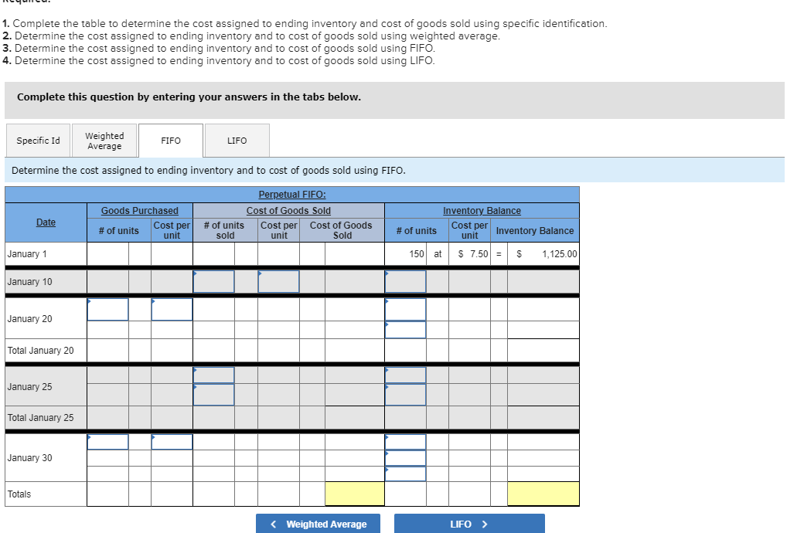This screenshot has height=533, width=804.
Task: Click January 20 goods purchased units input
Action: 107,309
